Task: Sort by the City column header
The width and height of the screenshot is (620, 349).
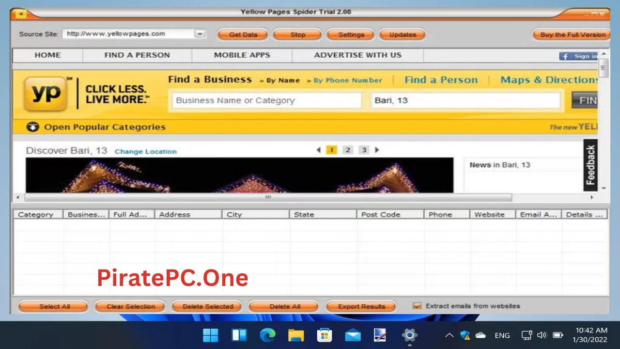Action: click(x=255, y=214)
